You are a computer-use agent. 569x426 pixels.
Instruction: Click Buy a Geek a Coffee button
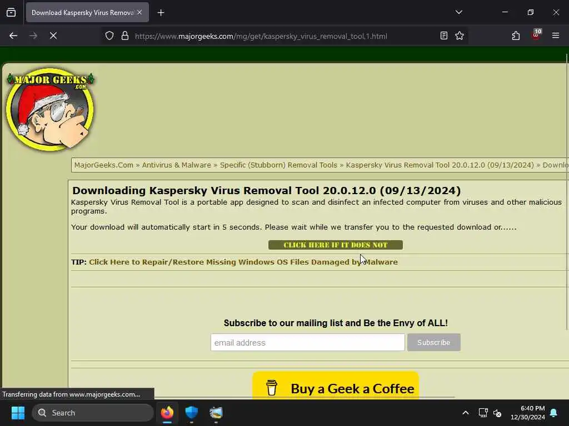pos(335,386)
